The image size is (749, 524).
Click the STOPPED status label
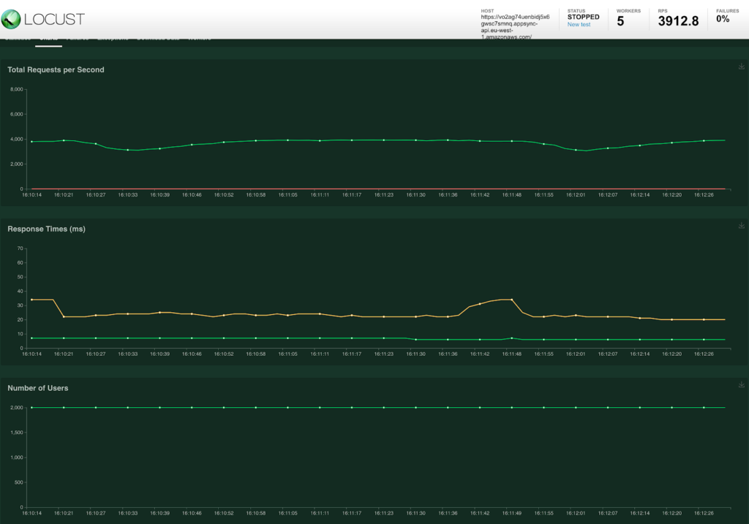coord(583,17)
